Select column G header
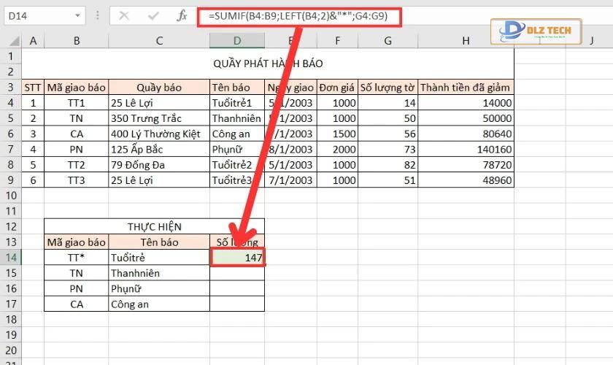This screenshot has height=365, width=613. point(388,41)
